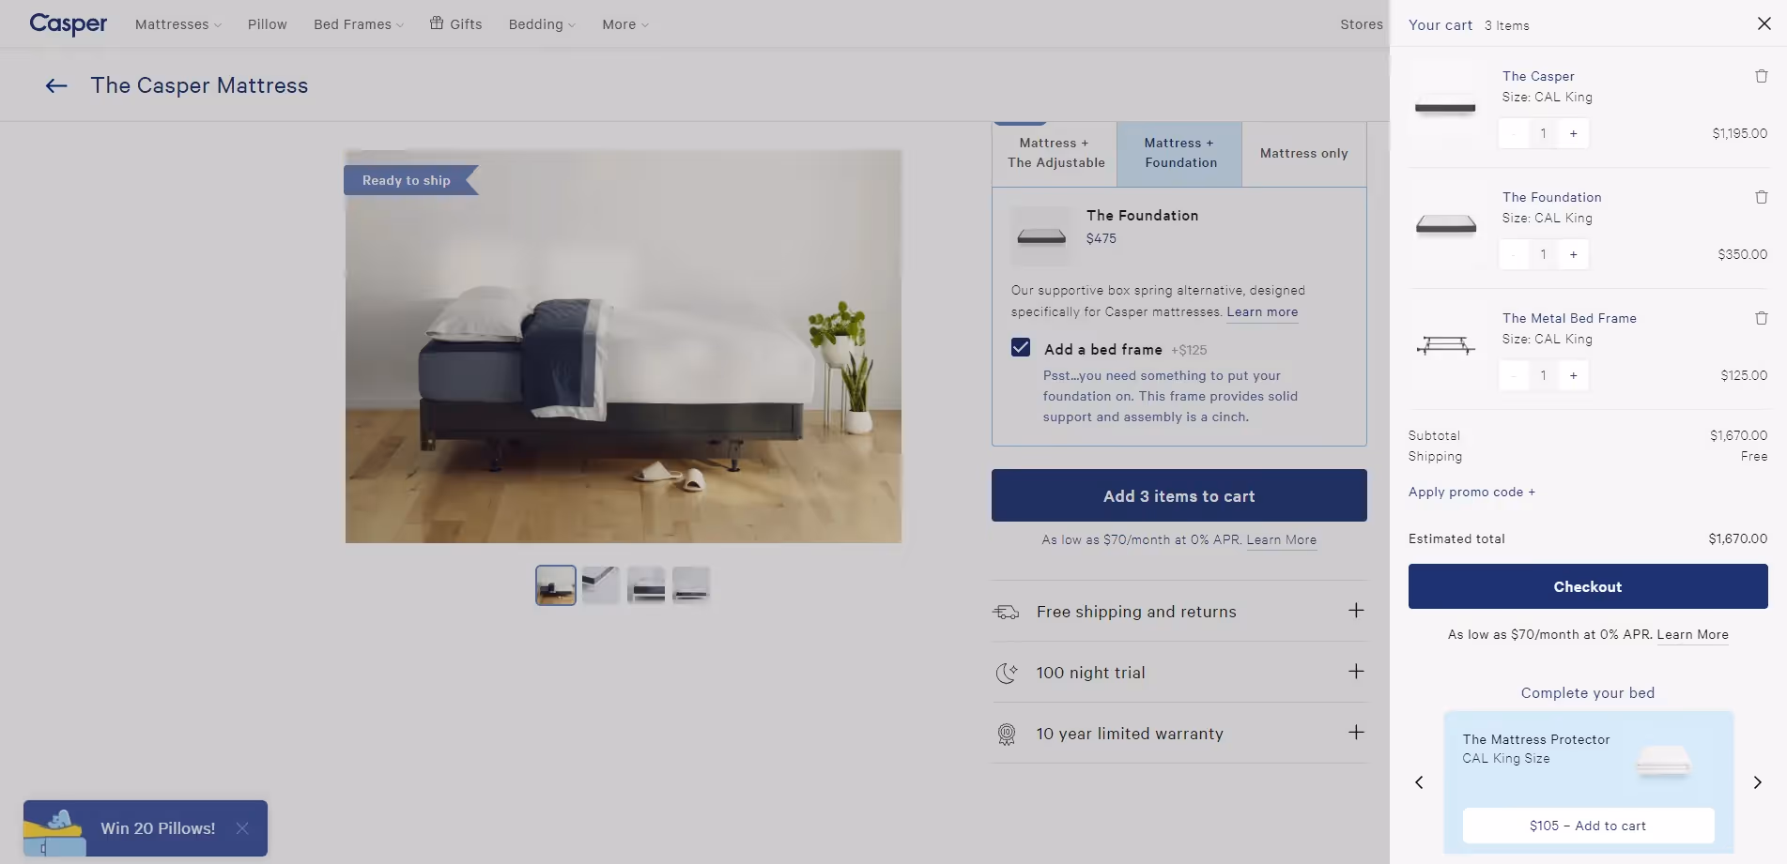The width and height of the screenshot is (1787, 864).
Task: Remove The Metal Bed Frame with trash icon
Action: tap(1762, 318)
